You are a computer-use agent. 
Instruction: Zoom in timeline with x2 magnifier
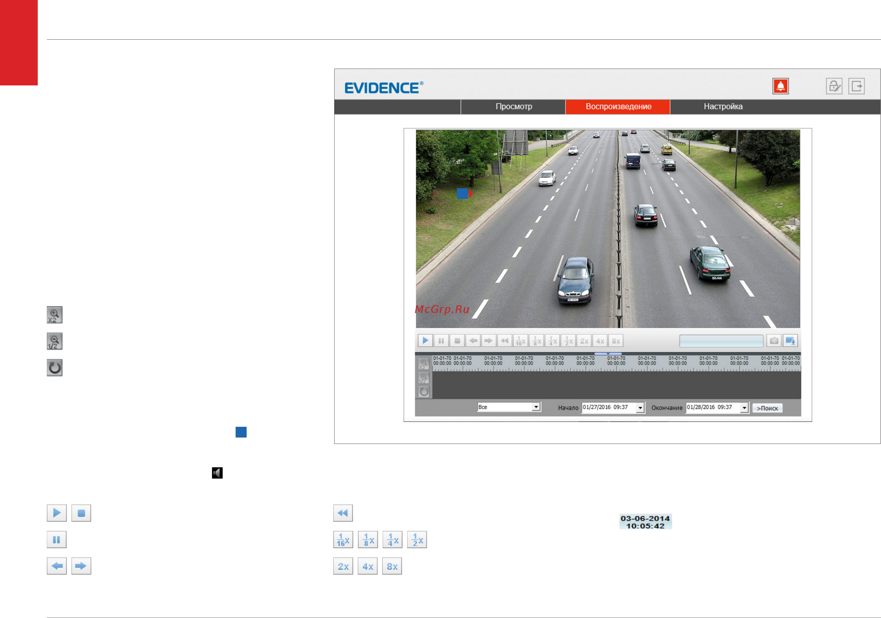424,363
